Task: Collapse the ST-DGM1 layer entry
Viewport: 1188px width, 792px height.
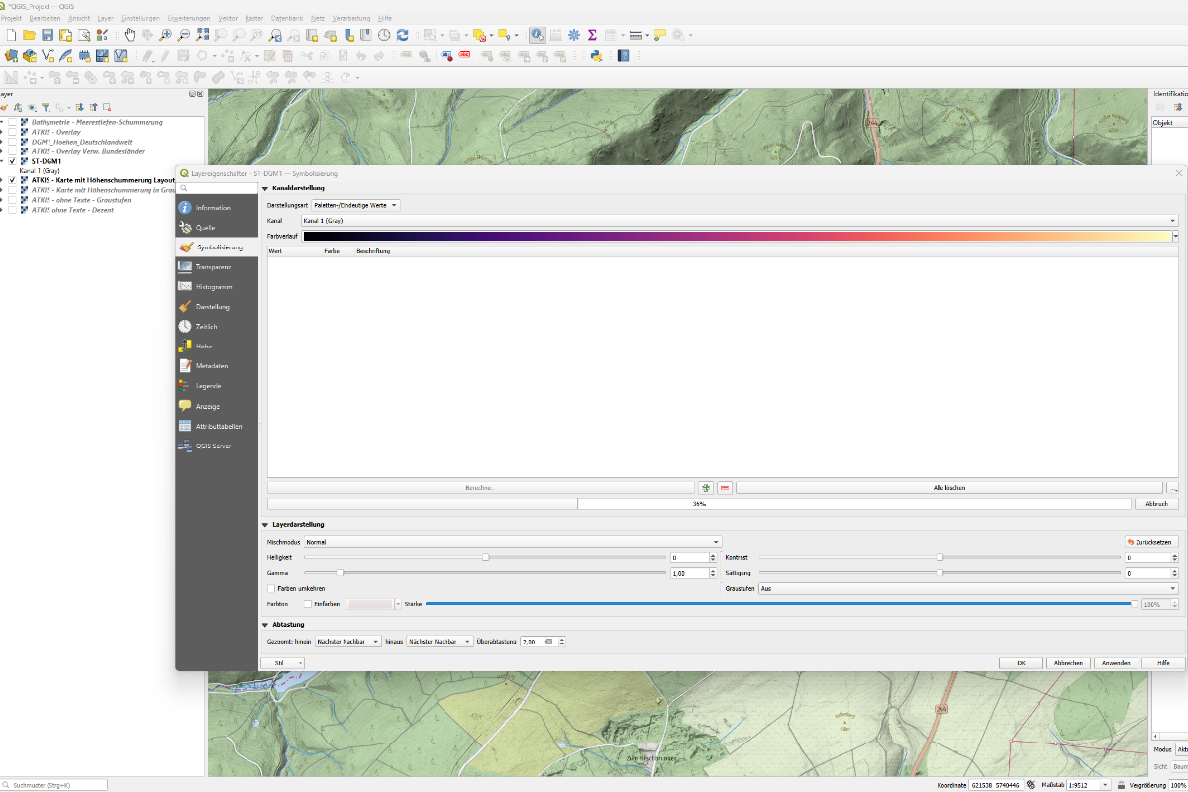Action: 4,161
